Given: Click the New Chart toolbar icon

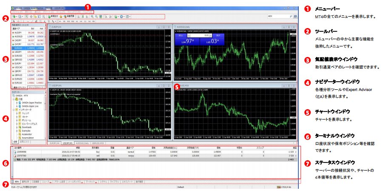Looking at the screenshot, I should pyautogui.click(x=14, y=17).
